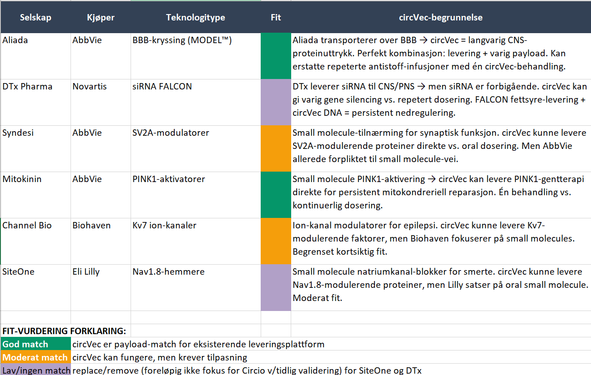Click the circVec-begrunnelse header cell
The height and width of the screenshot is (375, 591).
coord(440,18)
